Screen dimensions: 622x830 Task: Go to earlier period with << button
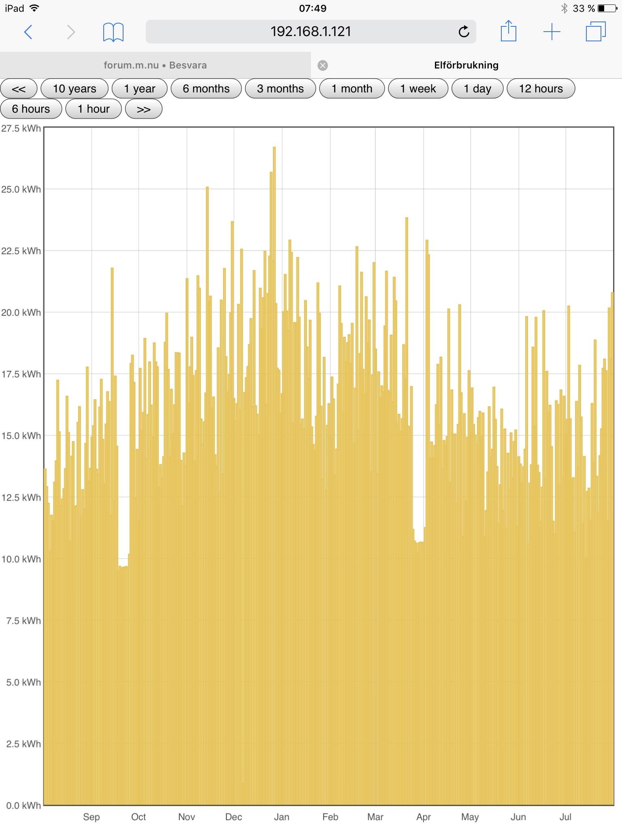[x=19, y=89]
